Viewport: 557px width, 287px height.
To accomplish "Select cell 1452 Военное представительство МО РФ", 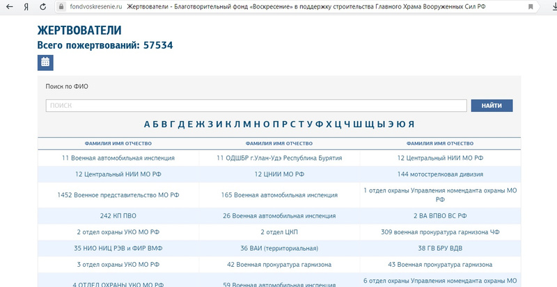I will (x=118, y=195).
